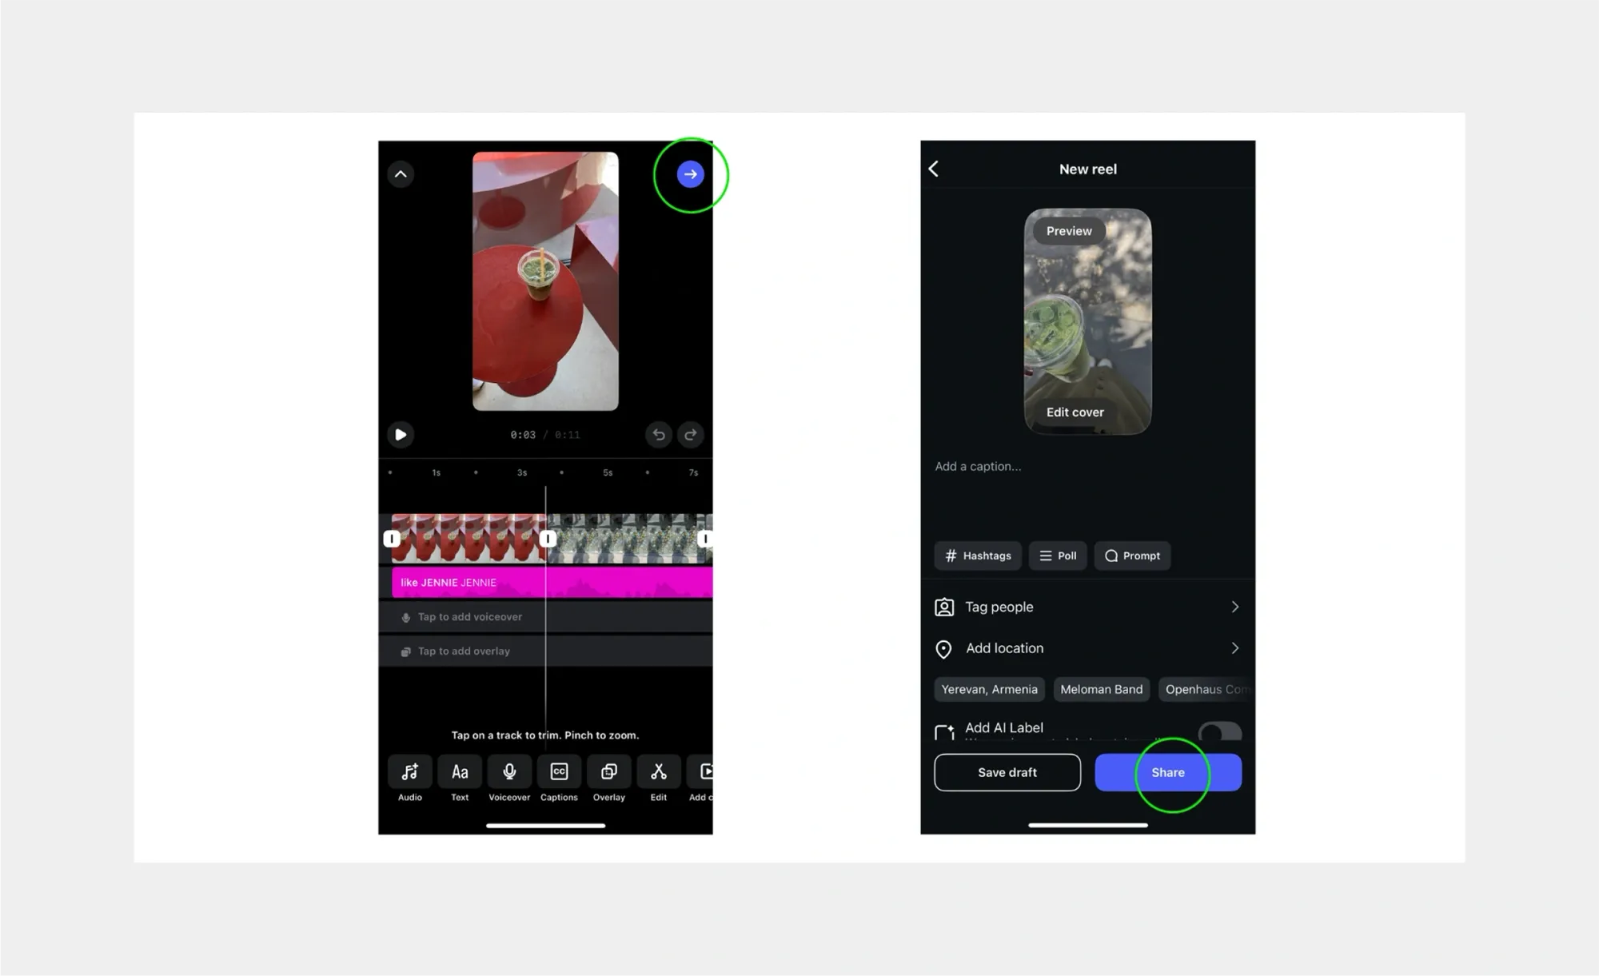The width and height of the screenshot is (1599, 976).
Task: Open the Audio tool
Action: point(409,772)
